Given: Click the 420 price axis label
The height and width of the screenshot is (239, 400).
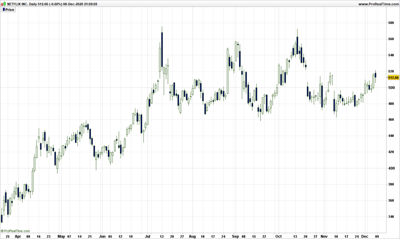Looking at the screenshot, I should point(391,152).
